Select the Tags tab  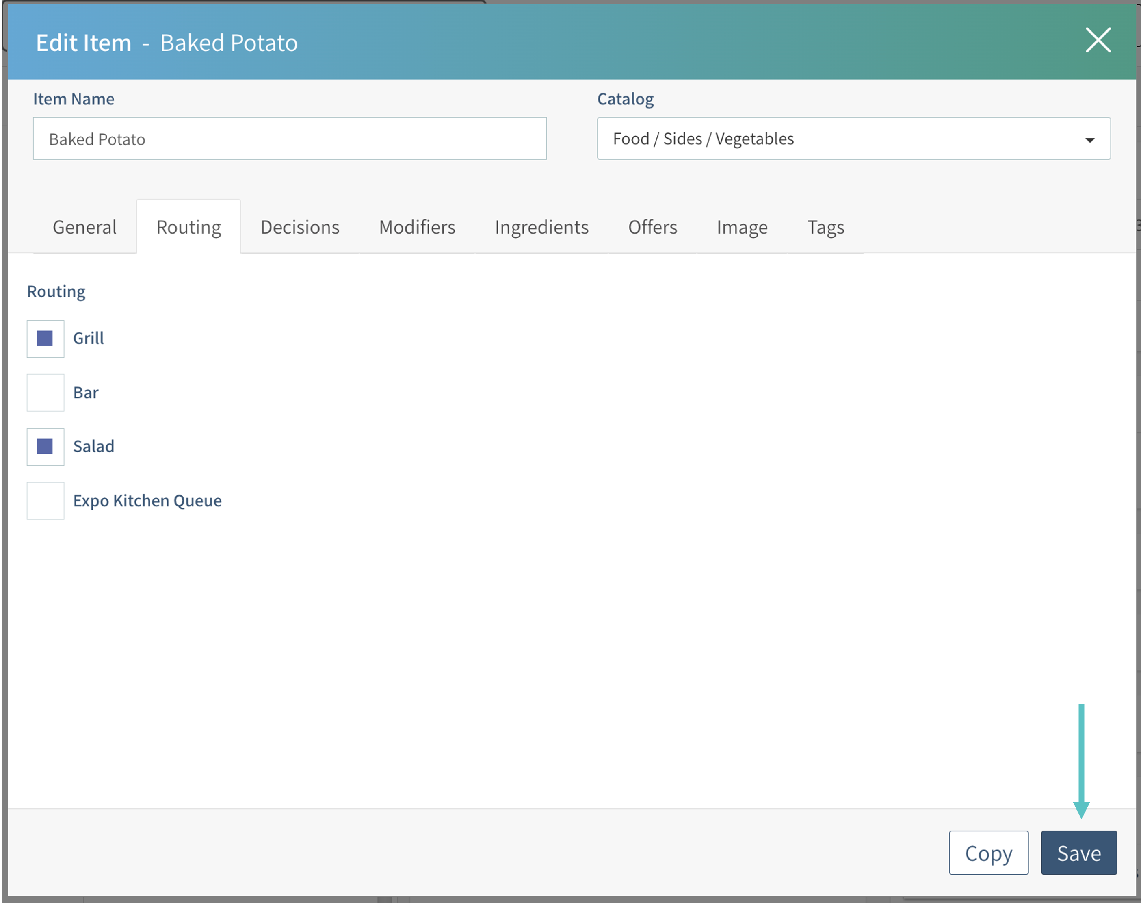tap(825, 227)
